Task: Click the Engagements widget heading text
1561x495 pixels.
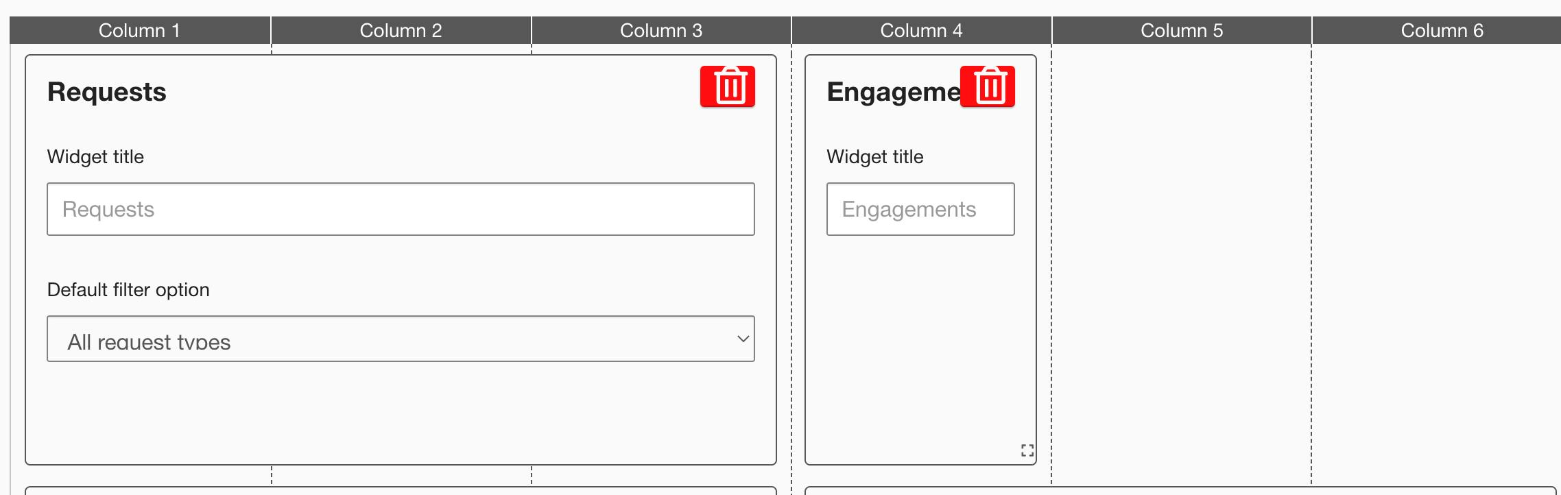Action: pyautogui.click(x=892, y=92)
